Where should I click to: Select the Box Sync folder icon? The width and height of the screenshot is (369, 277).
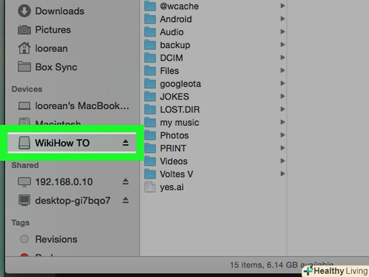click(24, 66)
